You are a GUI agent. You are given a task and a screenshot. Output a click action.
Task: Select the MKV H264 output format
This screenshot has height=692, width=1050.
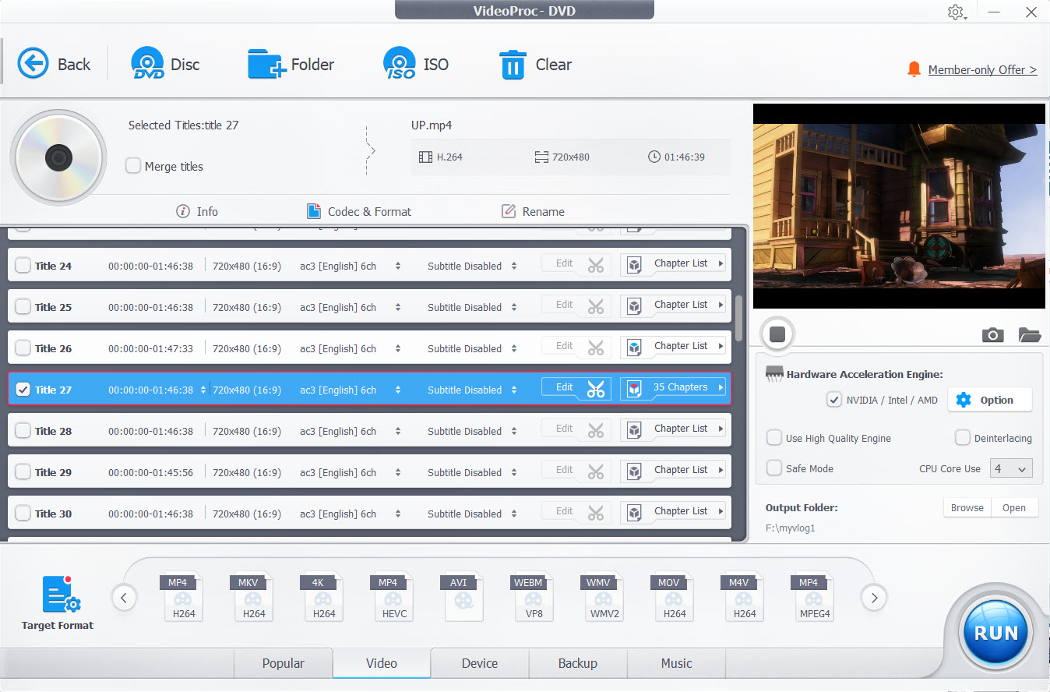(x=253, y=596)
